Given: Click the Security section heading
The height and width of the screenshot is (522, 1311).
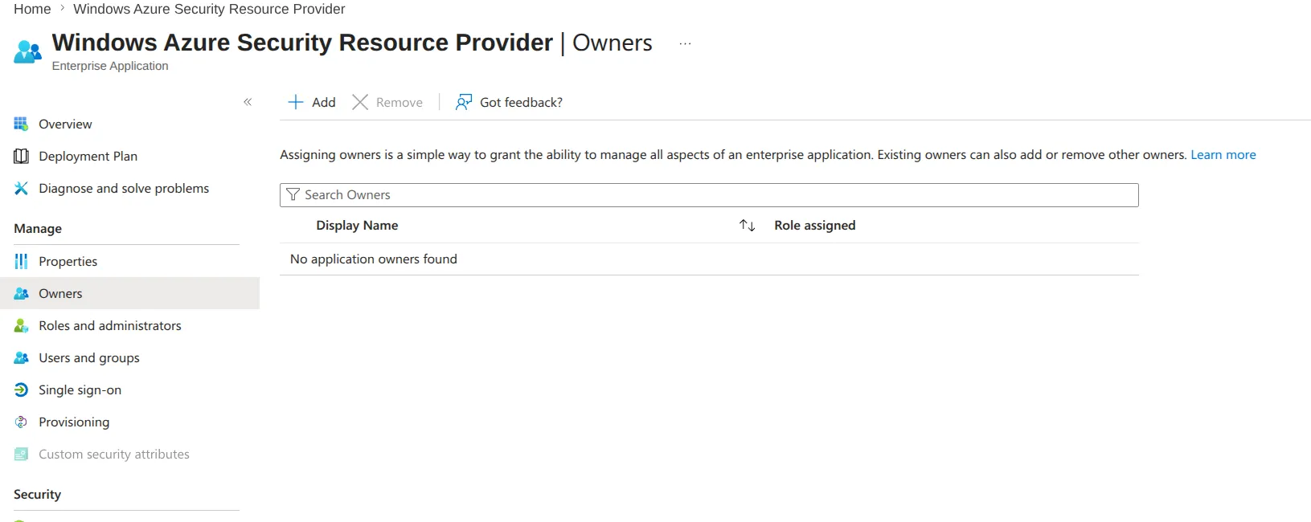Looking at the screenshot, I should coord(37,494).
